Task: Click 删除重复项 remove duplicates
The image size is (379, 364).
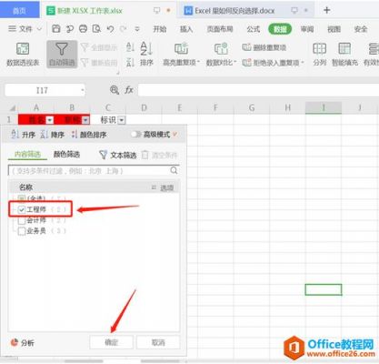Action: pos(264,47)
